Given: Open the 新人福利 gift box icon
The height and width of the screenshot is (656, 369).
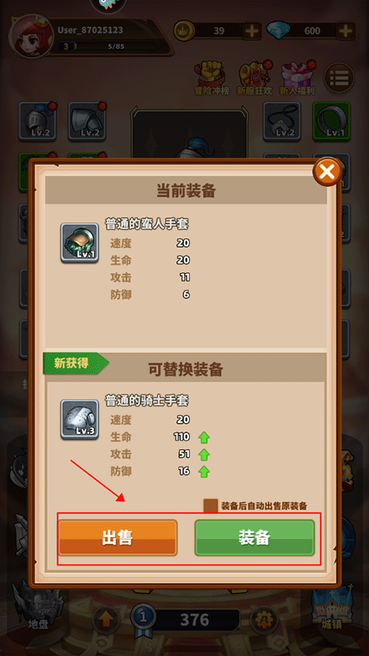Looking at the screenshot, I should 297,78.
